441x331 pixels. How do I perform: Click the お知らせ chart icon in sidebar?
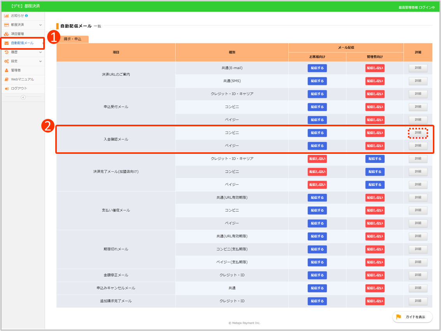[7, 16]
